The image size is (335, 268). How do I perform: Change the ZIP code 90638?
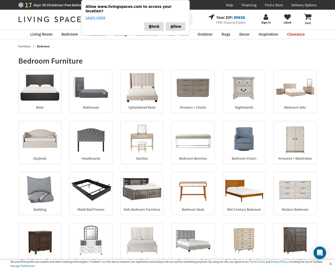pyautogui.click(x=239, y=18)
